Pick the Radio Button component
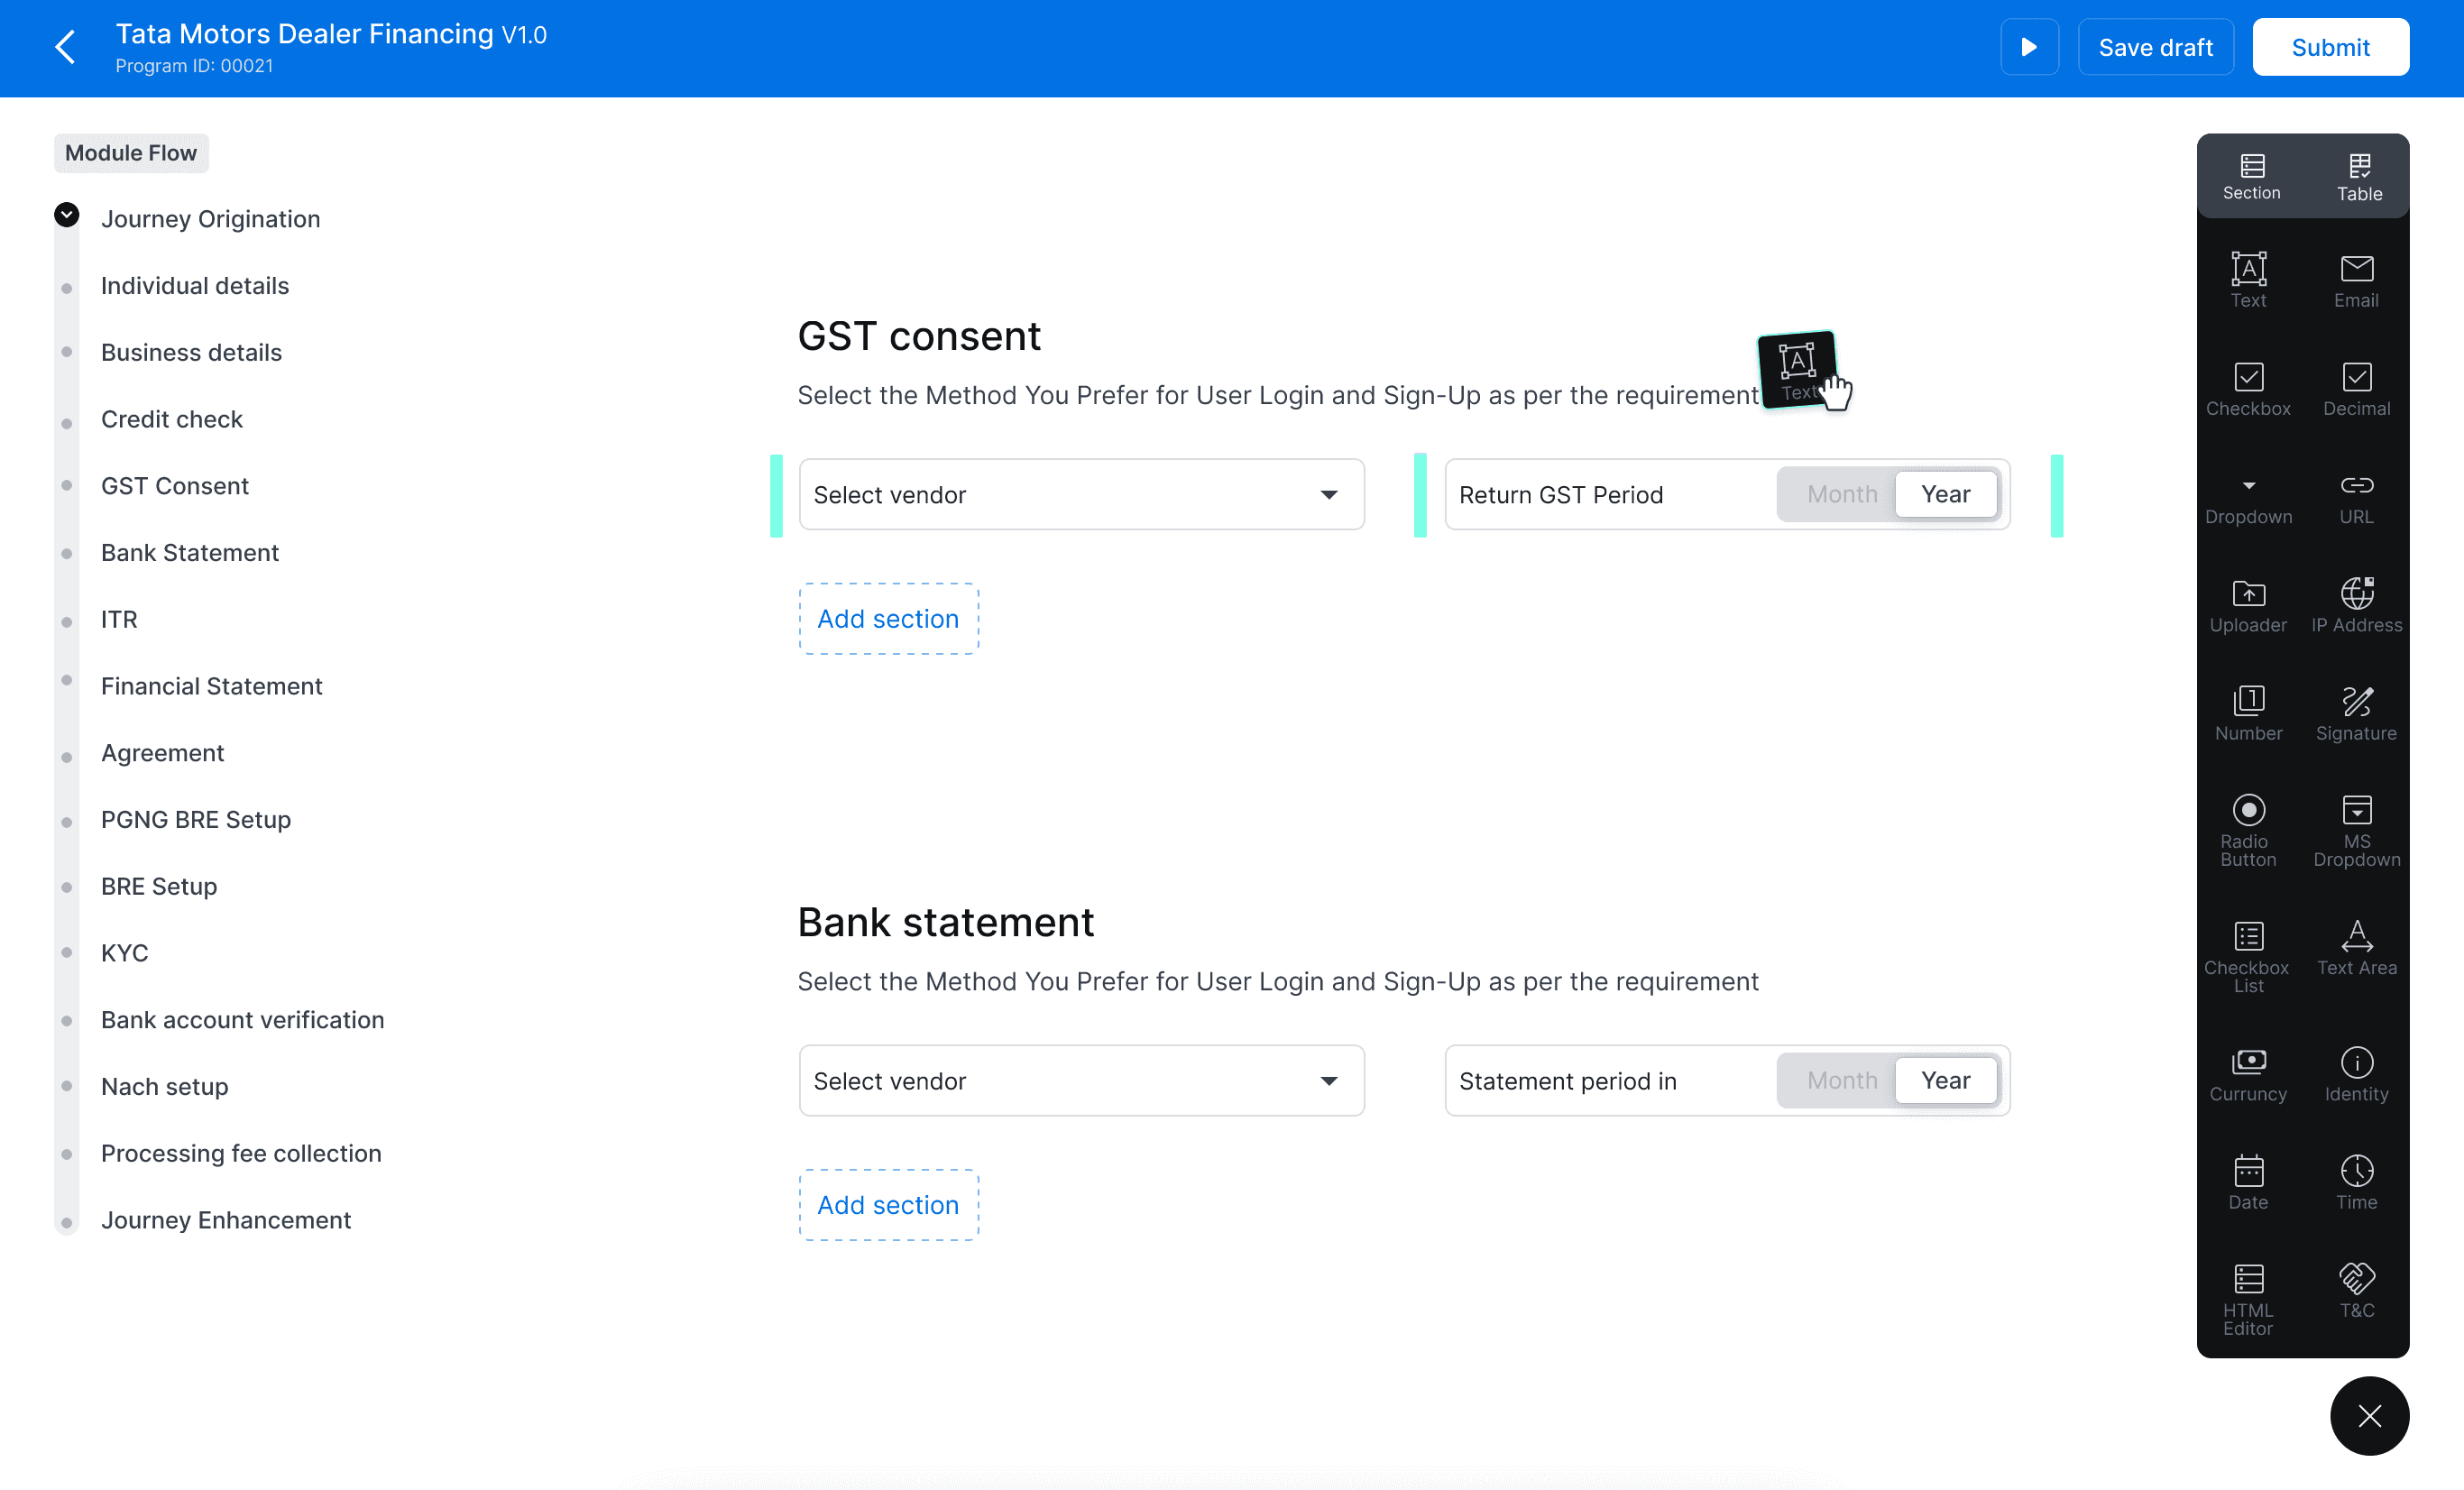2464x1490 pixels. 2248,830
